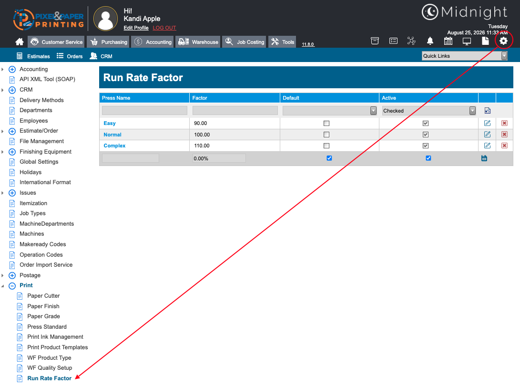Open the calendar icon in top bar
The image size is (520, 385).
coord(448,41)
